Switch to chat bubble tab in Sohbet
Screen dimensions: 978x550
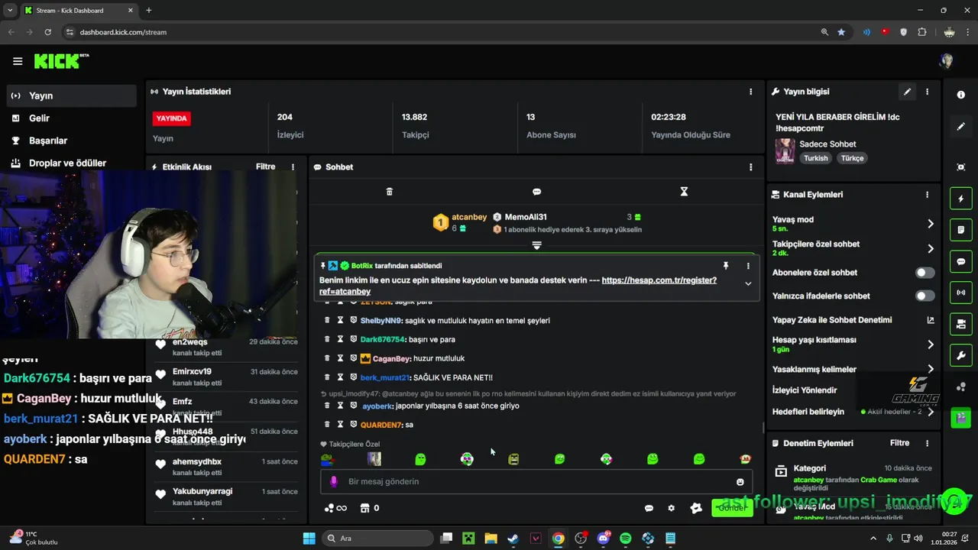(x=536, y=192)
